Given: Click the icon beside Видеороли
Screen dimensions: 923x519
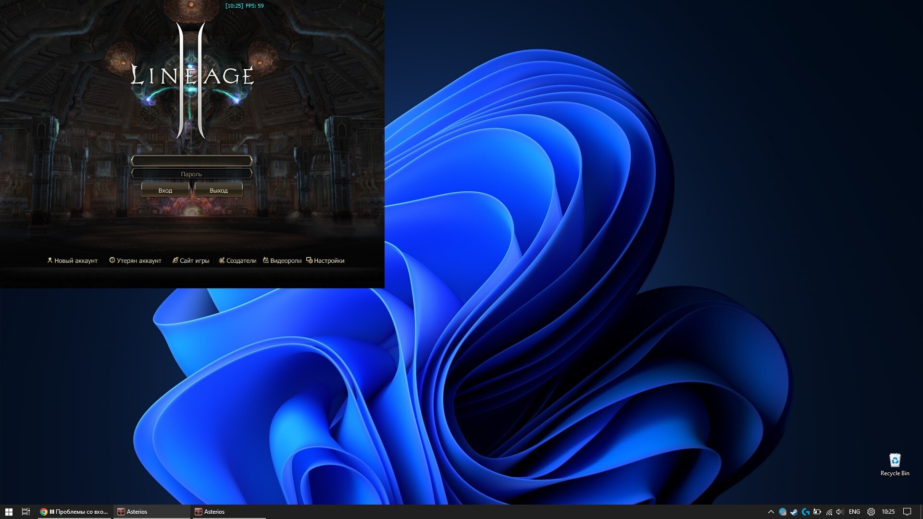Looking at the screenshot, I should [265, 260].
